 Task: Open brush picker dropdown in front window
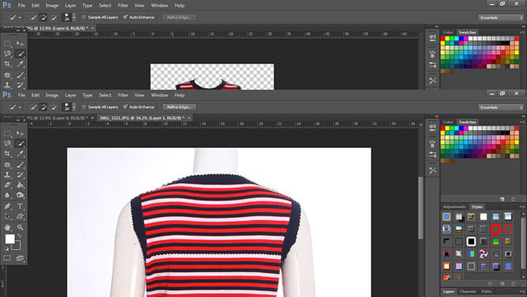coord(74,107)
